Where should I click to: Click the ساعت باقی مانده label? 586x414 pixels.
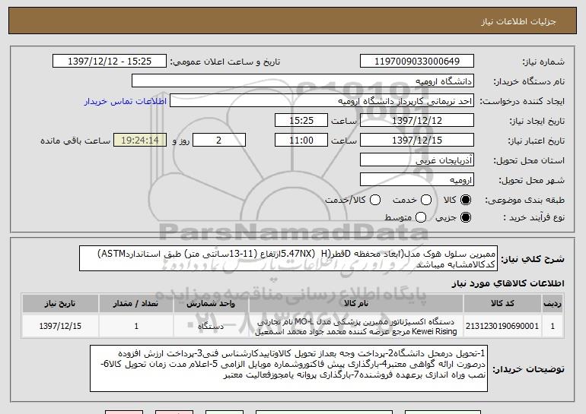coord(75,141)
